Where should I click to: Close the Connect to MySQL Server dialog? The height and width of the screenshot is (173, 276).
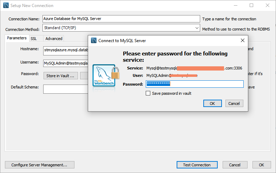[242, 40]
